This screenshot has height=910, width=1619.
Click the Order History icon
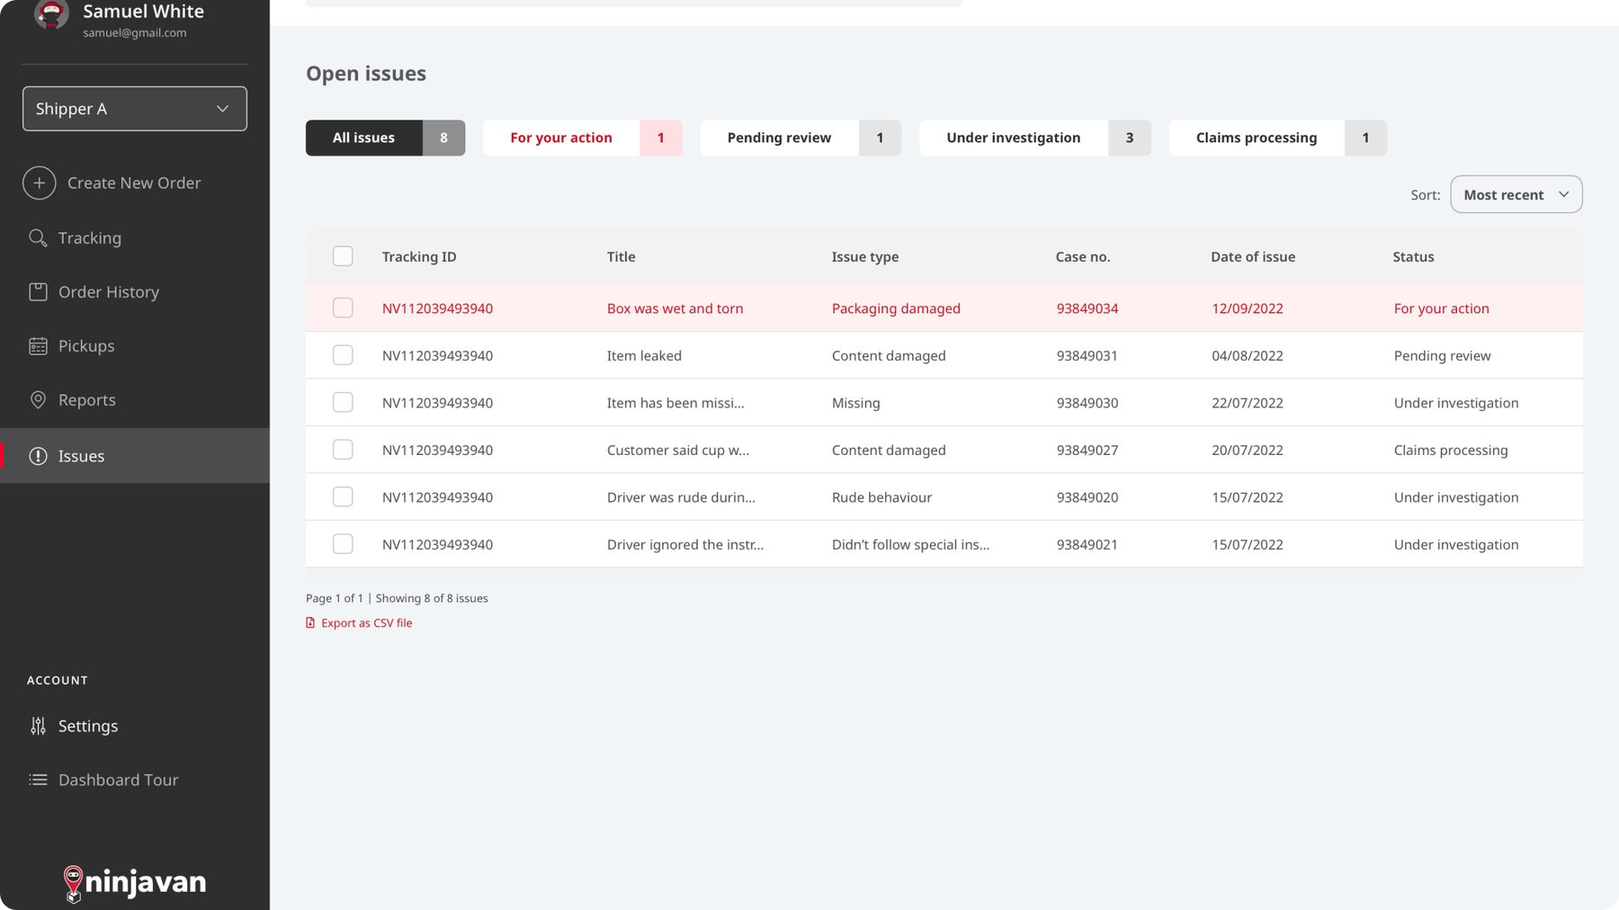point(38,291)
